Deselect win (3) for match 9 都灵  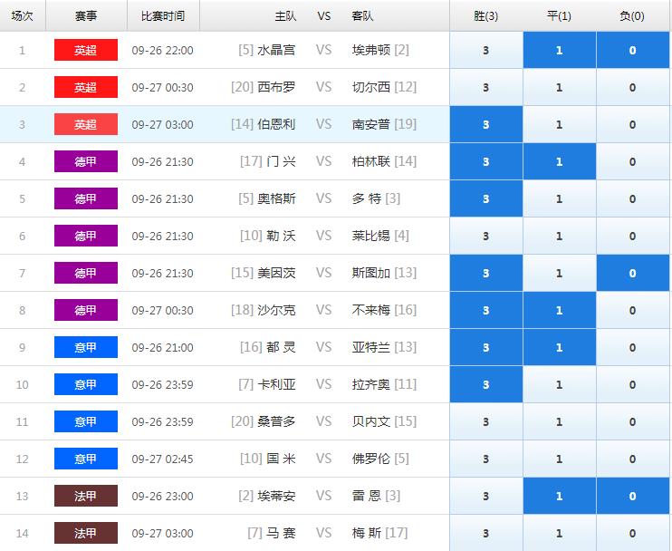pyautogui.click(x=486, y=348)
